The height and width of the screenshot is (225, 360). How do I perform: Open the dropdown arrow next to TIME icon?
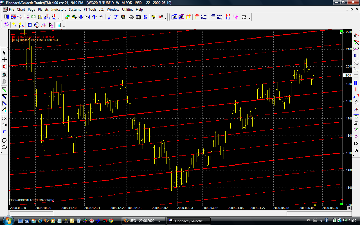point(59,18)
